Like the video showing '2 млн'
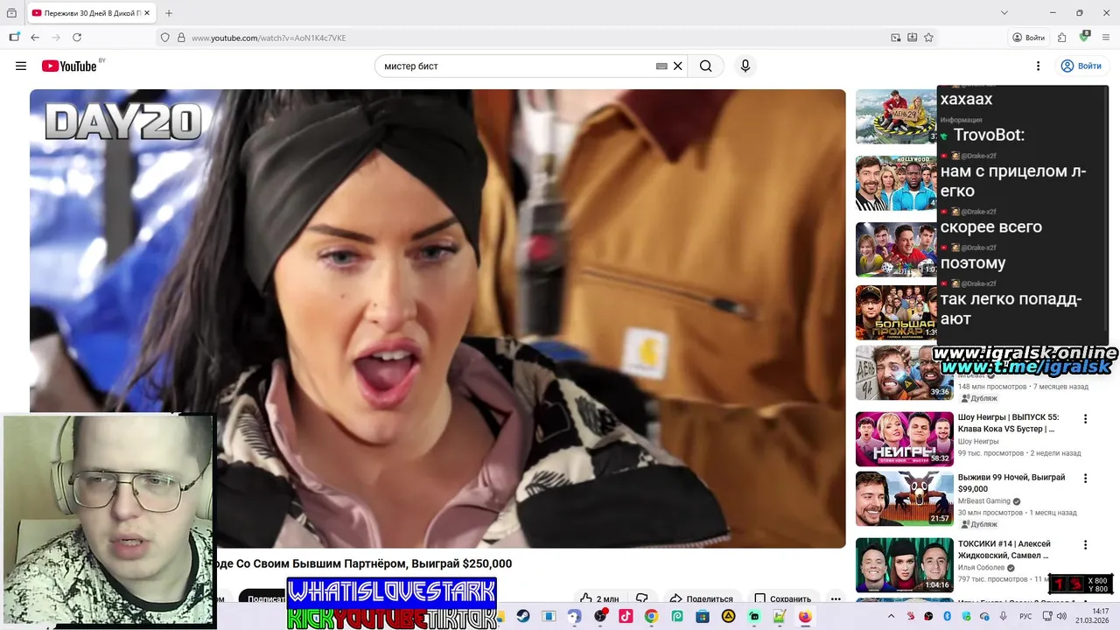 [599, 599]
